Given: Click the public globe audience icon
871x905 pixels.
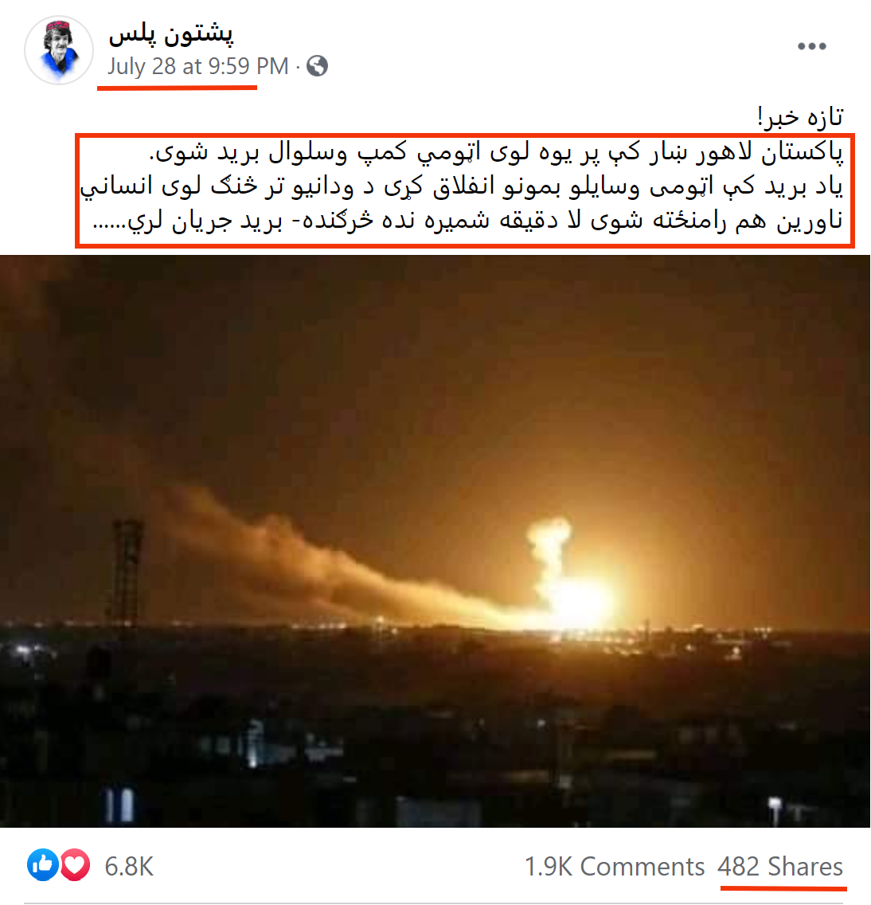Looking at the screenshot, I should coord(317,66).
